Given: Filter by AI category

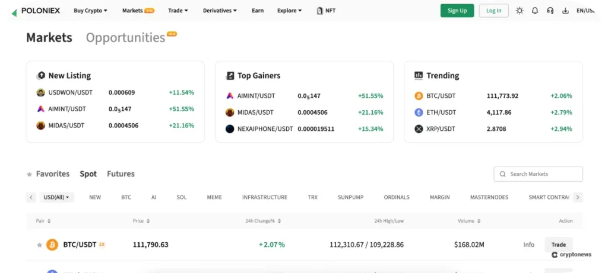Looking at the screenshot, I should click(x=154, y=197).
